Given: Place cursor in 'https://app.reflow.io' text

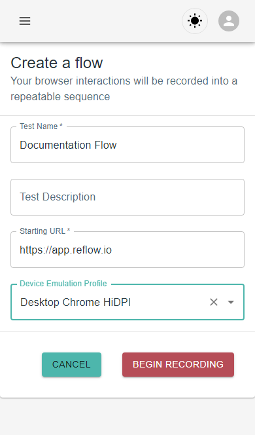Looking at the screenshot, I should 65,250.
